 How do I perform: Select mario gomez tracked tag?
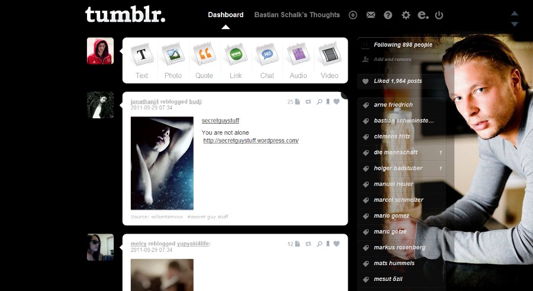coord(402,216)
